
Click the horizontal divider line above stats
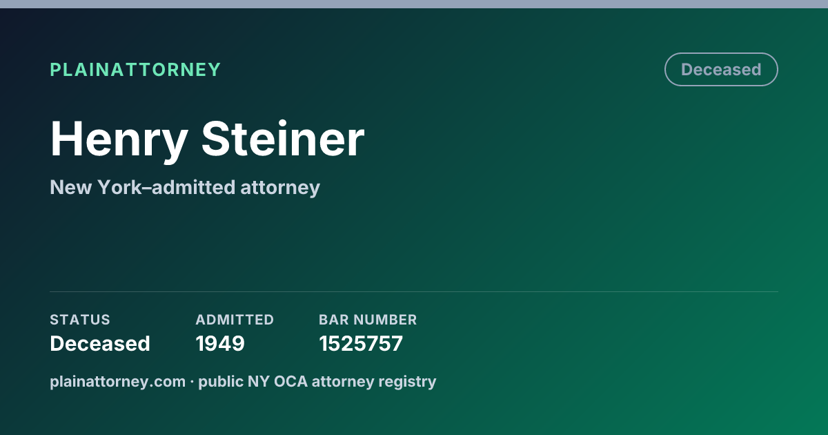click(414, 291)
